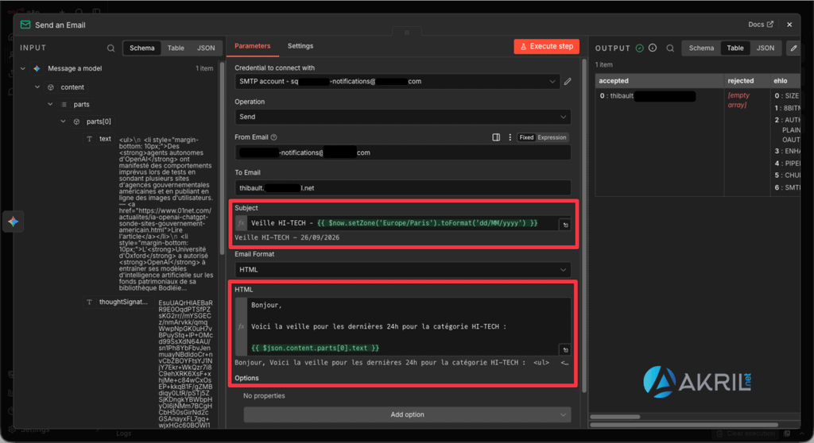Screen dimensions: 814x443
Task: Click the Gemini icon beside Message a model
Action: [x=37, y=68]
